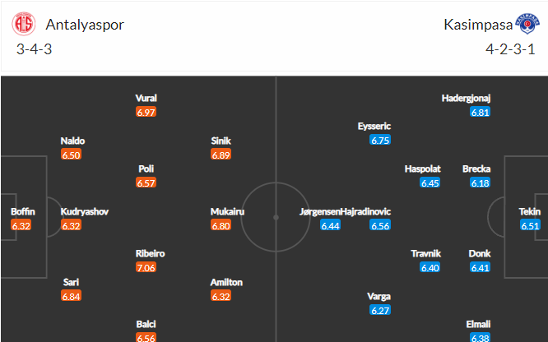
Task: Select Eysseric's player name
Action: click(374, 126)
